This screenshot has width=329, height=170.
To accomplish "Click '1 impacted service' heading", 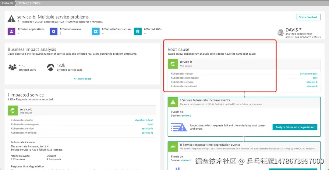I will pos(26,95).
